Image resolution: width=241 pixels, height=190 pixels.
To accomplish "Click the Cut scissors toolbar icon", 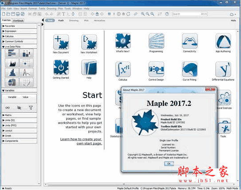I will 30,14.
